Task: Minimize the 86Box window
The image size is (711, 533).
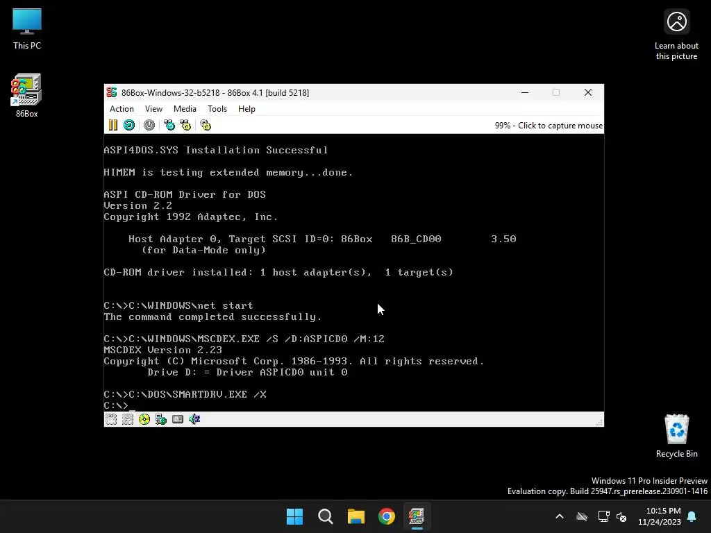Action: point(525,92)
